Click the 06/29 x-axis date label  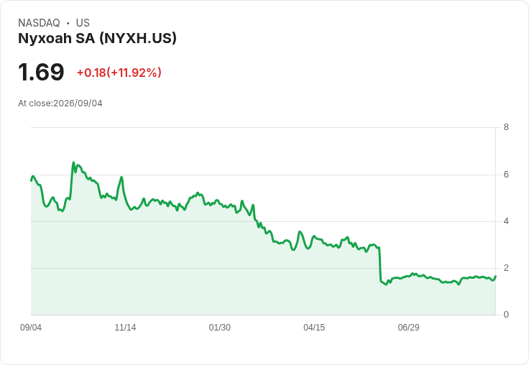click(408, 327)
